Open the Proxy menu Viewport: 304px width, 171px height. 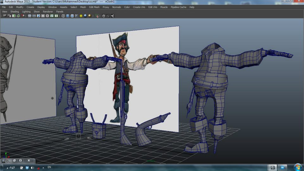106,7
